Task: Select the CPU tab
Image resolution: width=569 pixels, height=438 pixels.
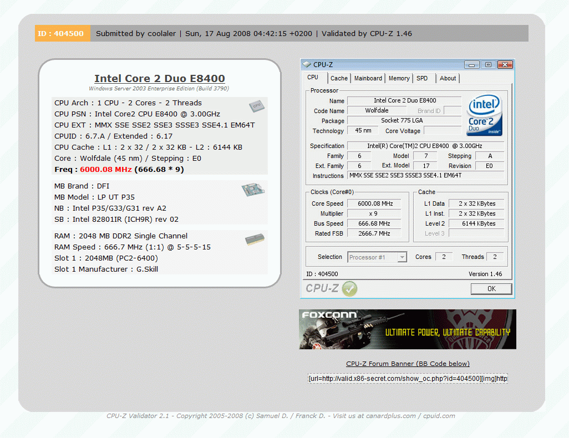Action: coord(314,78)
